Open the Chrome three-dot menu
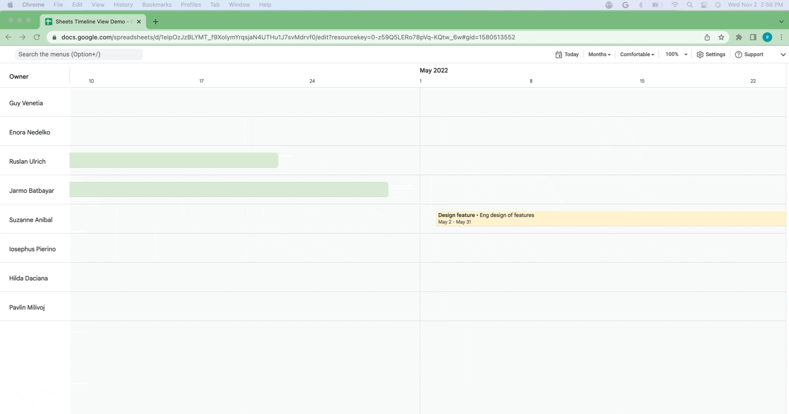This screenshot has height=414, width=789. click(781, 37)
